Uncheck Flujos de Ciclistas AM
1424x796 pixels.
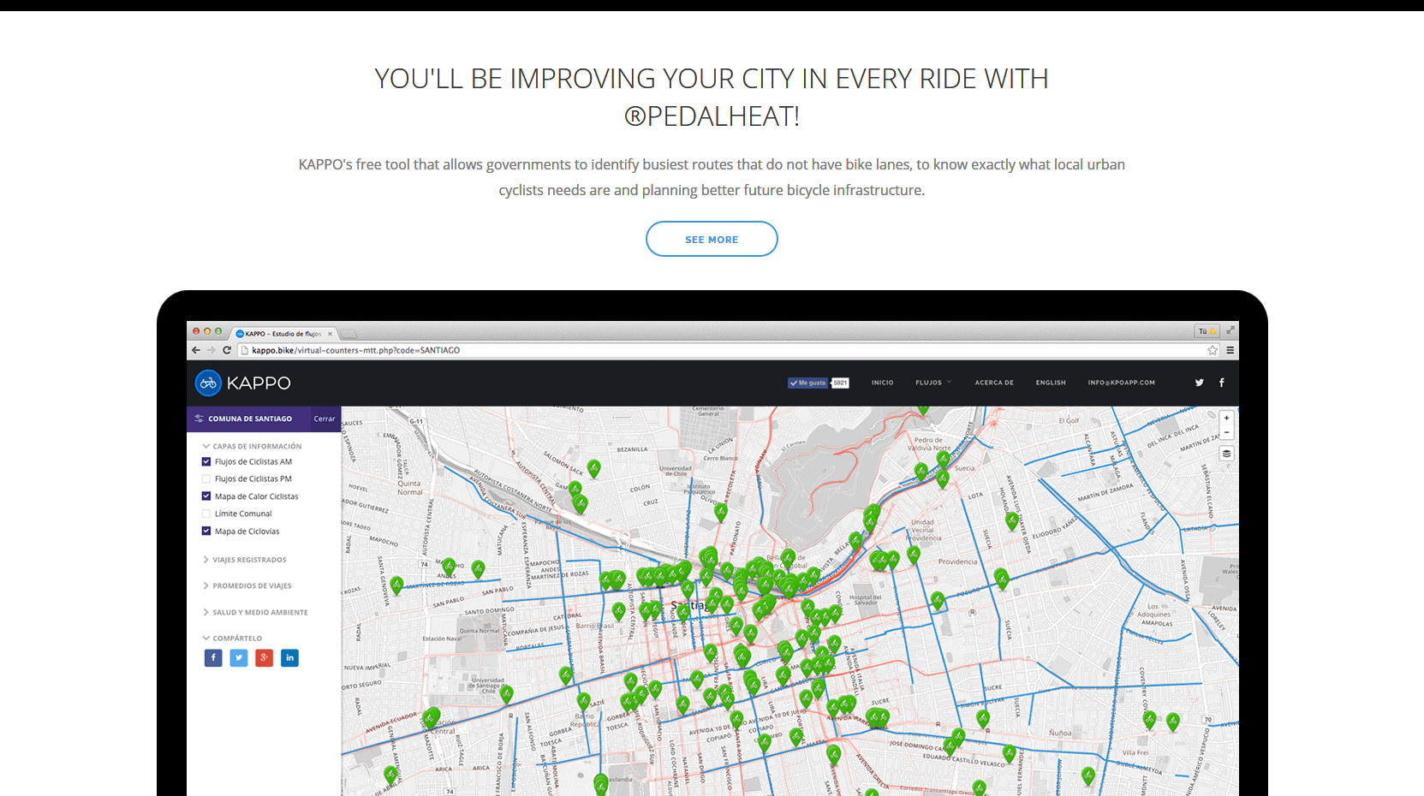coord(206,461)
